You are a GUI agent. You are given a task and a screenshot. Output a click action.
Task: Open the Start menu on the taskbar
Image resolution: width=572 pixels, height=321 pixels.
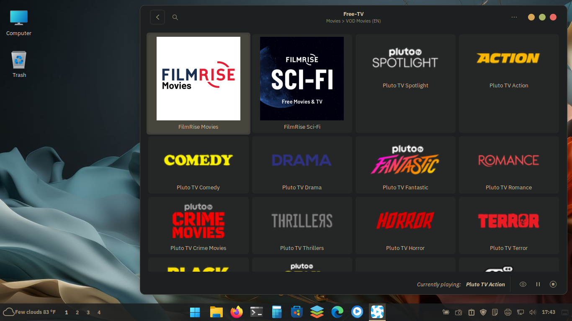point(195,312)
